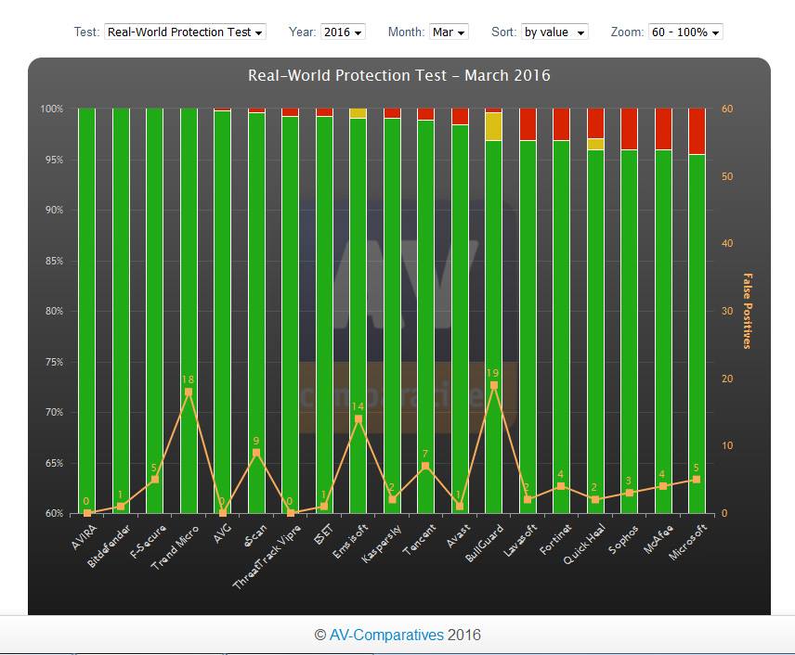Click the Bitdefender false positives marker
Screen dimensions: 795x655
point(121,507)
